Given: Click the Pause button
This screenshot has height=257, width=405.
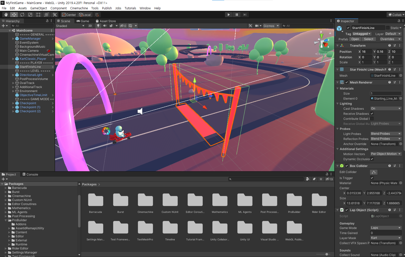Looking at the screenshot, I should (237, 15).
